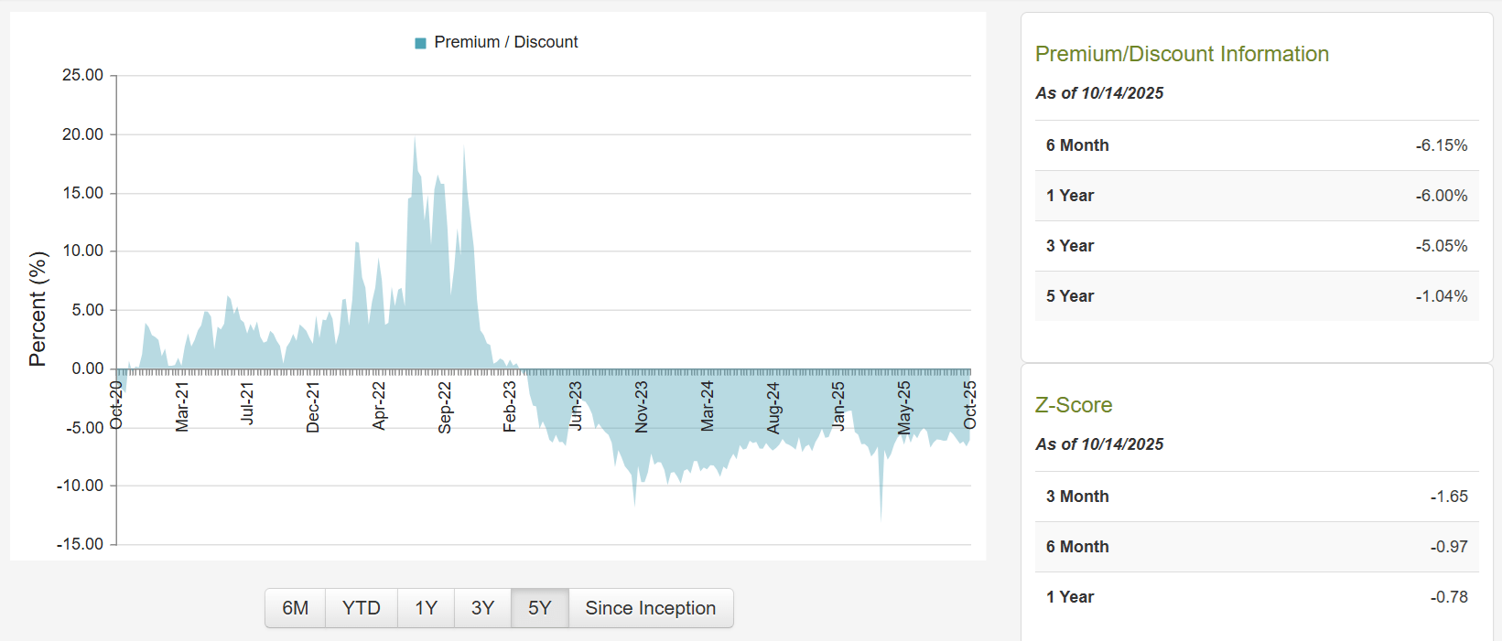Select the 1 Year Z-Score row
The image size is (1502, 641).
tap(1257, 596)
